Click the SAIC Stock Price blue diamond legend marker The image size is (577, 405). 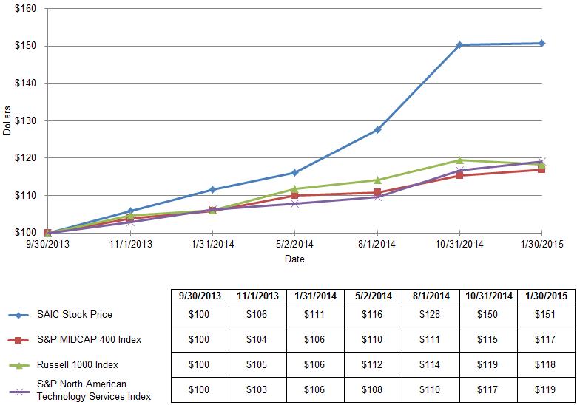pyautogui.click(x=19, y=315)
